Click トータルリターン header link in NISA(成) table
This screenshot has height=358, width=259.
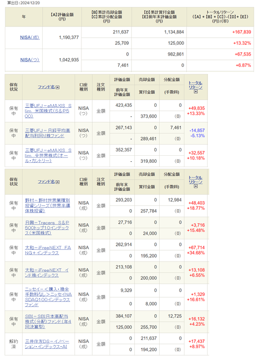pos(196,180)
